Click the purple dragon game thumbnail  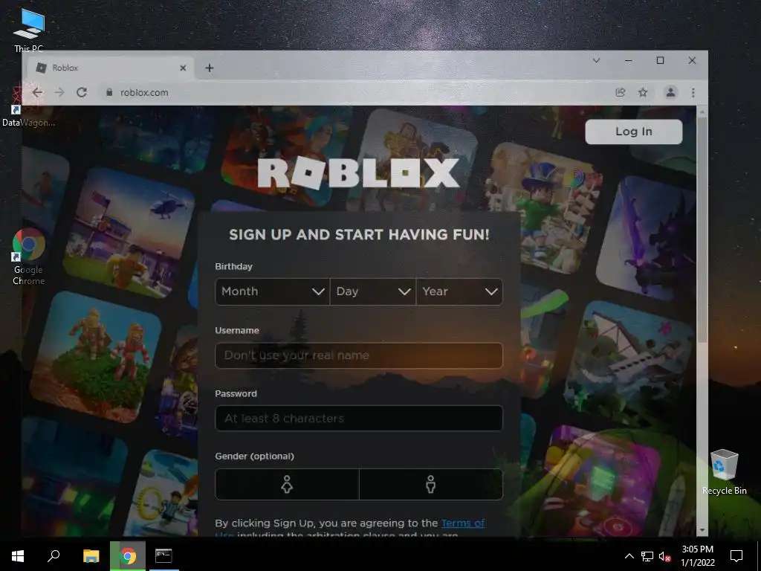click(647, 238)
